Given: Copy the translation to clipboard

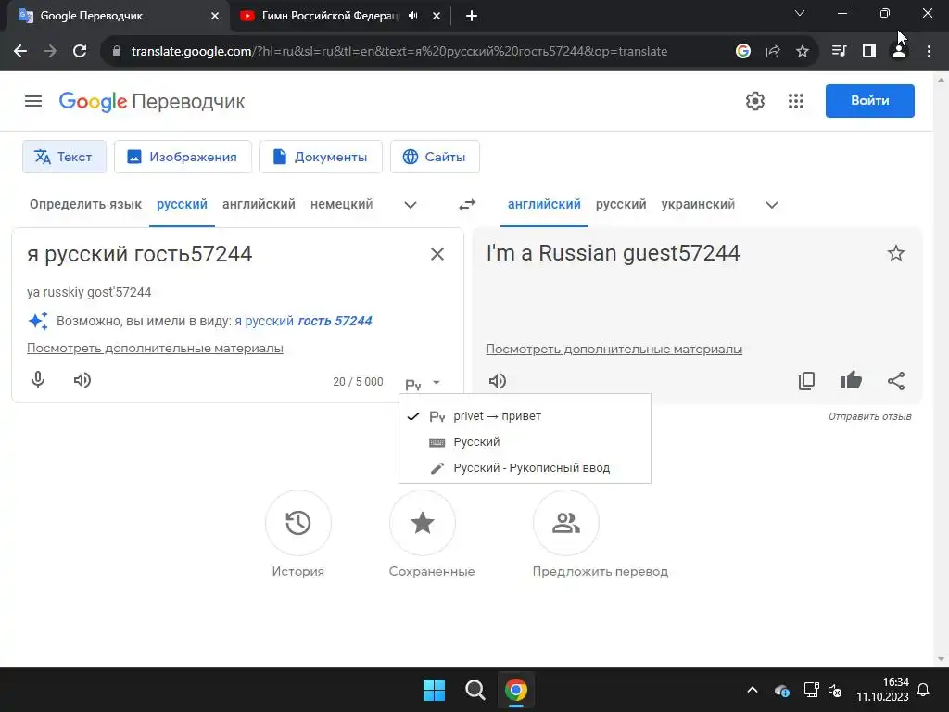Looking at the screenshot, I should coord(807,381).
